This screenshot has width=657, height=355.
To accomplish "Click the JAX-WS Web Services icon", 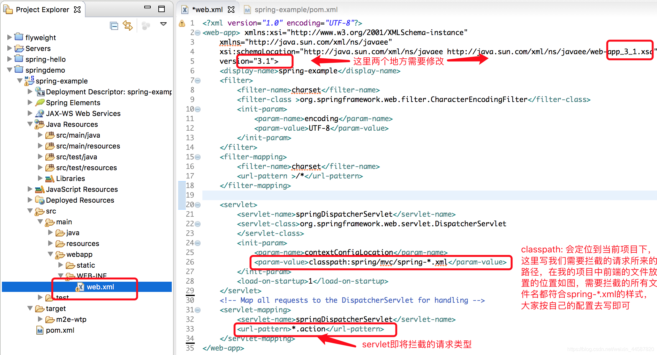I will (x=40, y=113).
